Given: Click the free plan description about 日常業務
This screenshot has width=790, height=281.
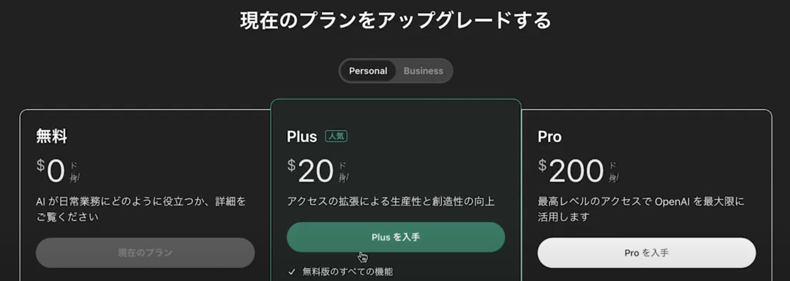Looking at the screenshot, I should point(141,209).
